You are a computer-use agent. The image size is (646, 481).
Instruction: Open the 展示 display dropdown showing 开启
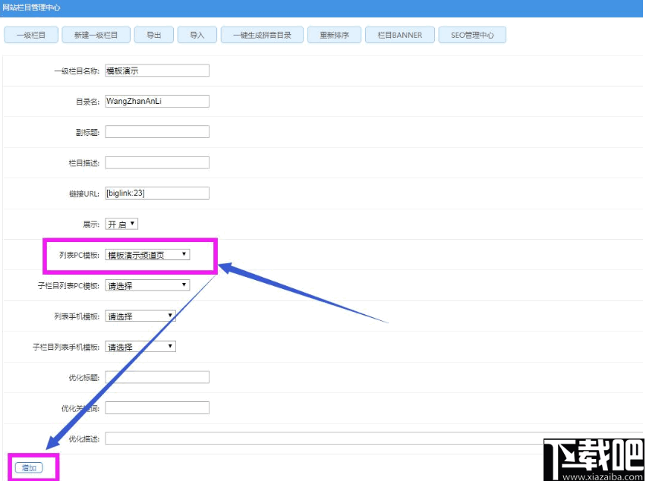click(x=121, y=223)
